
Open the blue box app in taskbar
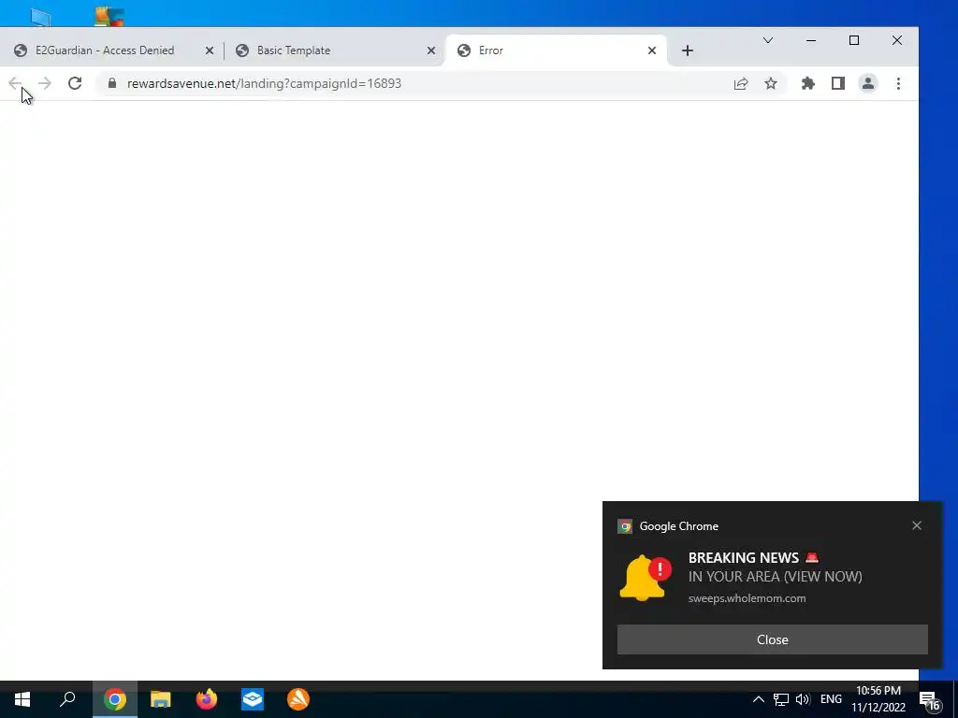tap(253, 699)
